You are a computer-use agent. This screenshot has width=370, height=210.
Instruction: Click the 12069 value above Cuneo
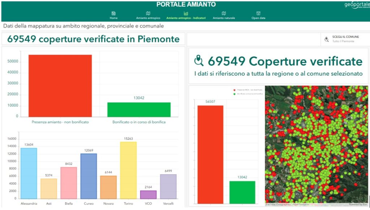pos(89,150)
